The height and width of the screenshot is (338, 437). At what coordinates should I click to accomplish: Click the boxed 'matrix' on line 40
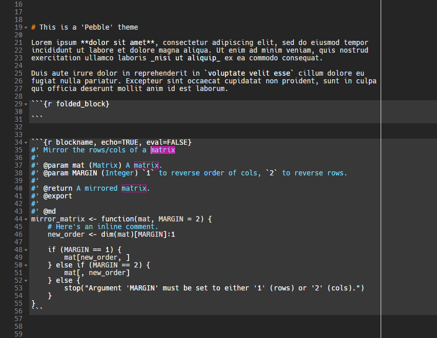coord(134,188)
